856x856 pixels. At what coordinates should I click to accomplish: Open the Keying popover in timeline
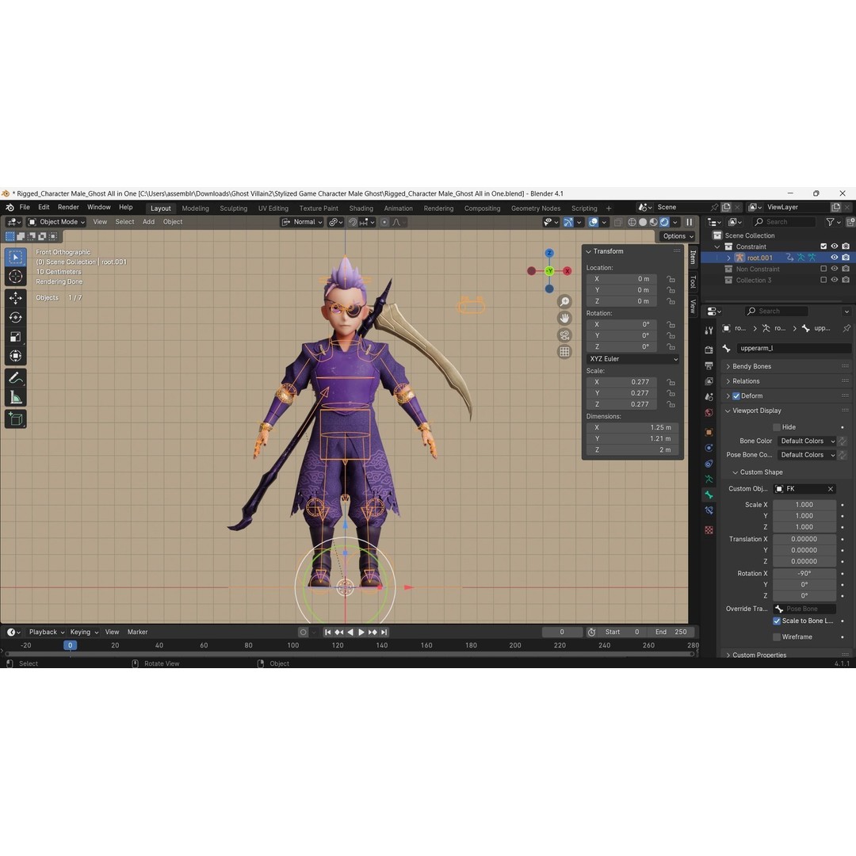84,632
